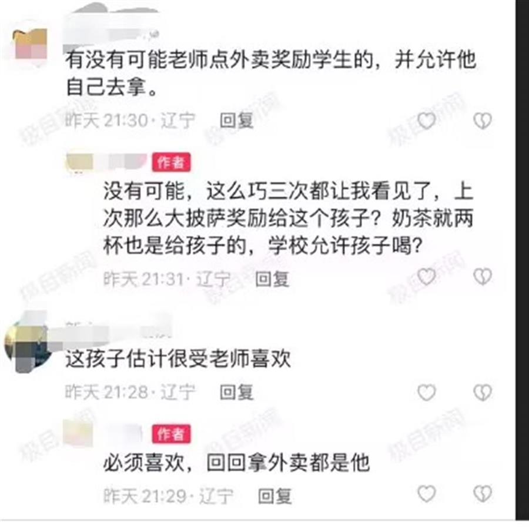The height and width of the screenshot is (529, 529).
Task: Like the 21:28 comment 这孩子估计很受老师喜欢
Action: click(427, 393)
